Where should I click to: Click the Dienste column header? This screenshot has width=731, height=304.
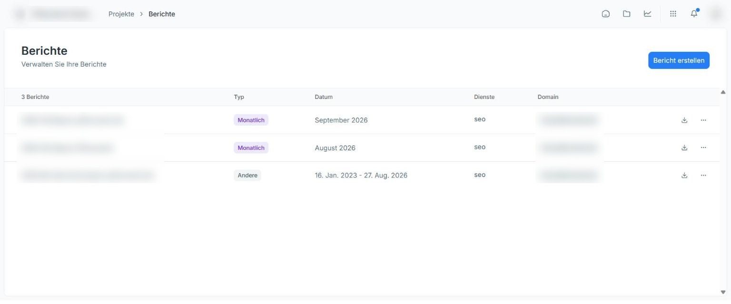point(484,97)
